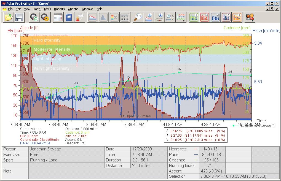Click the 'Moderate intensity' zone label
This screenshot has width=281, height=181.
click(x=52, y=49)
